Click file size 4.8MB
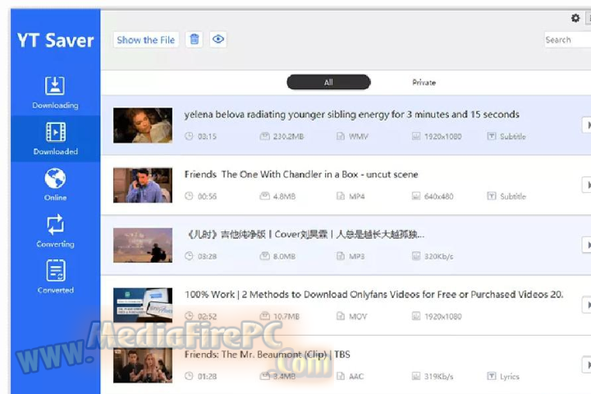This screenshot has width=591, height=394. click(284, 196)
